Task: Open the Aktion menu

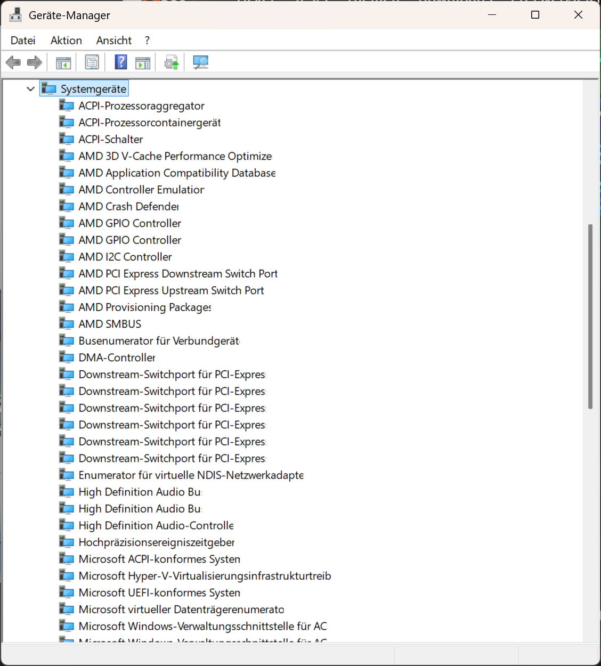Action: tap(66, 40)
